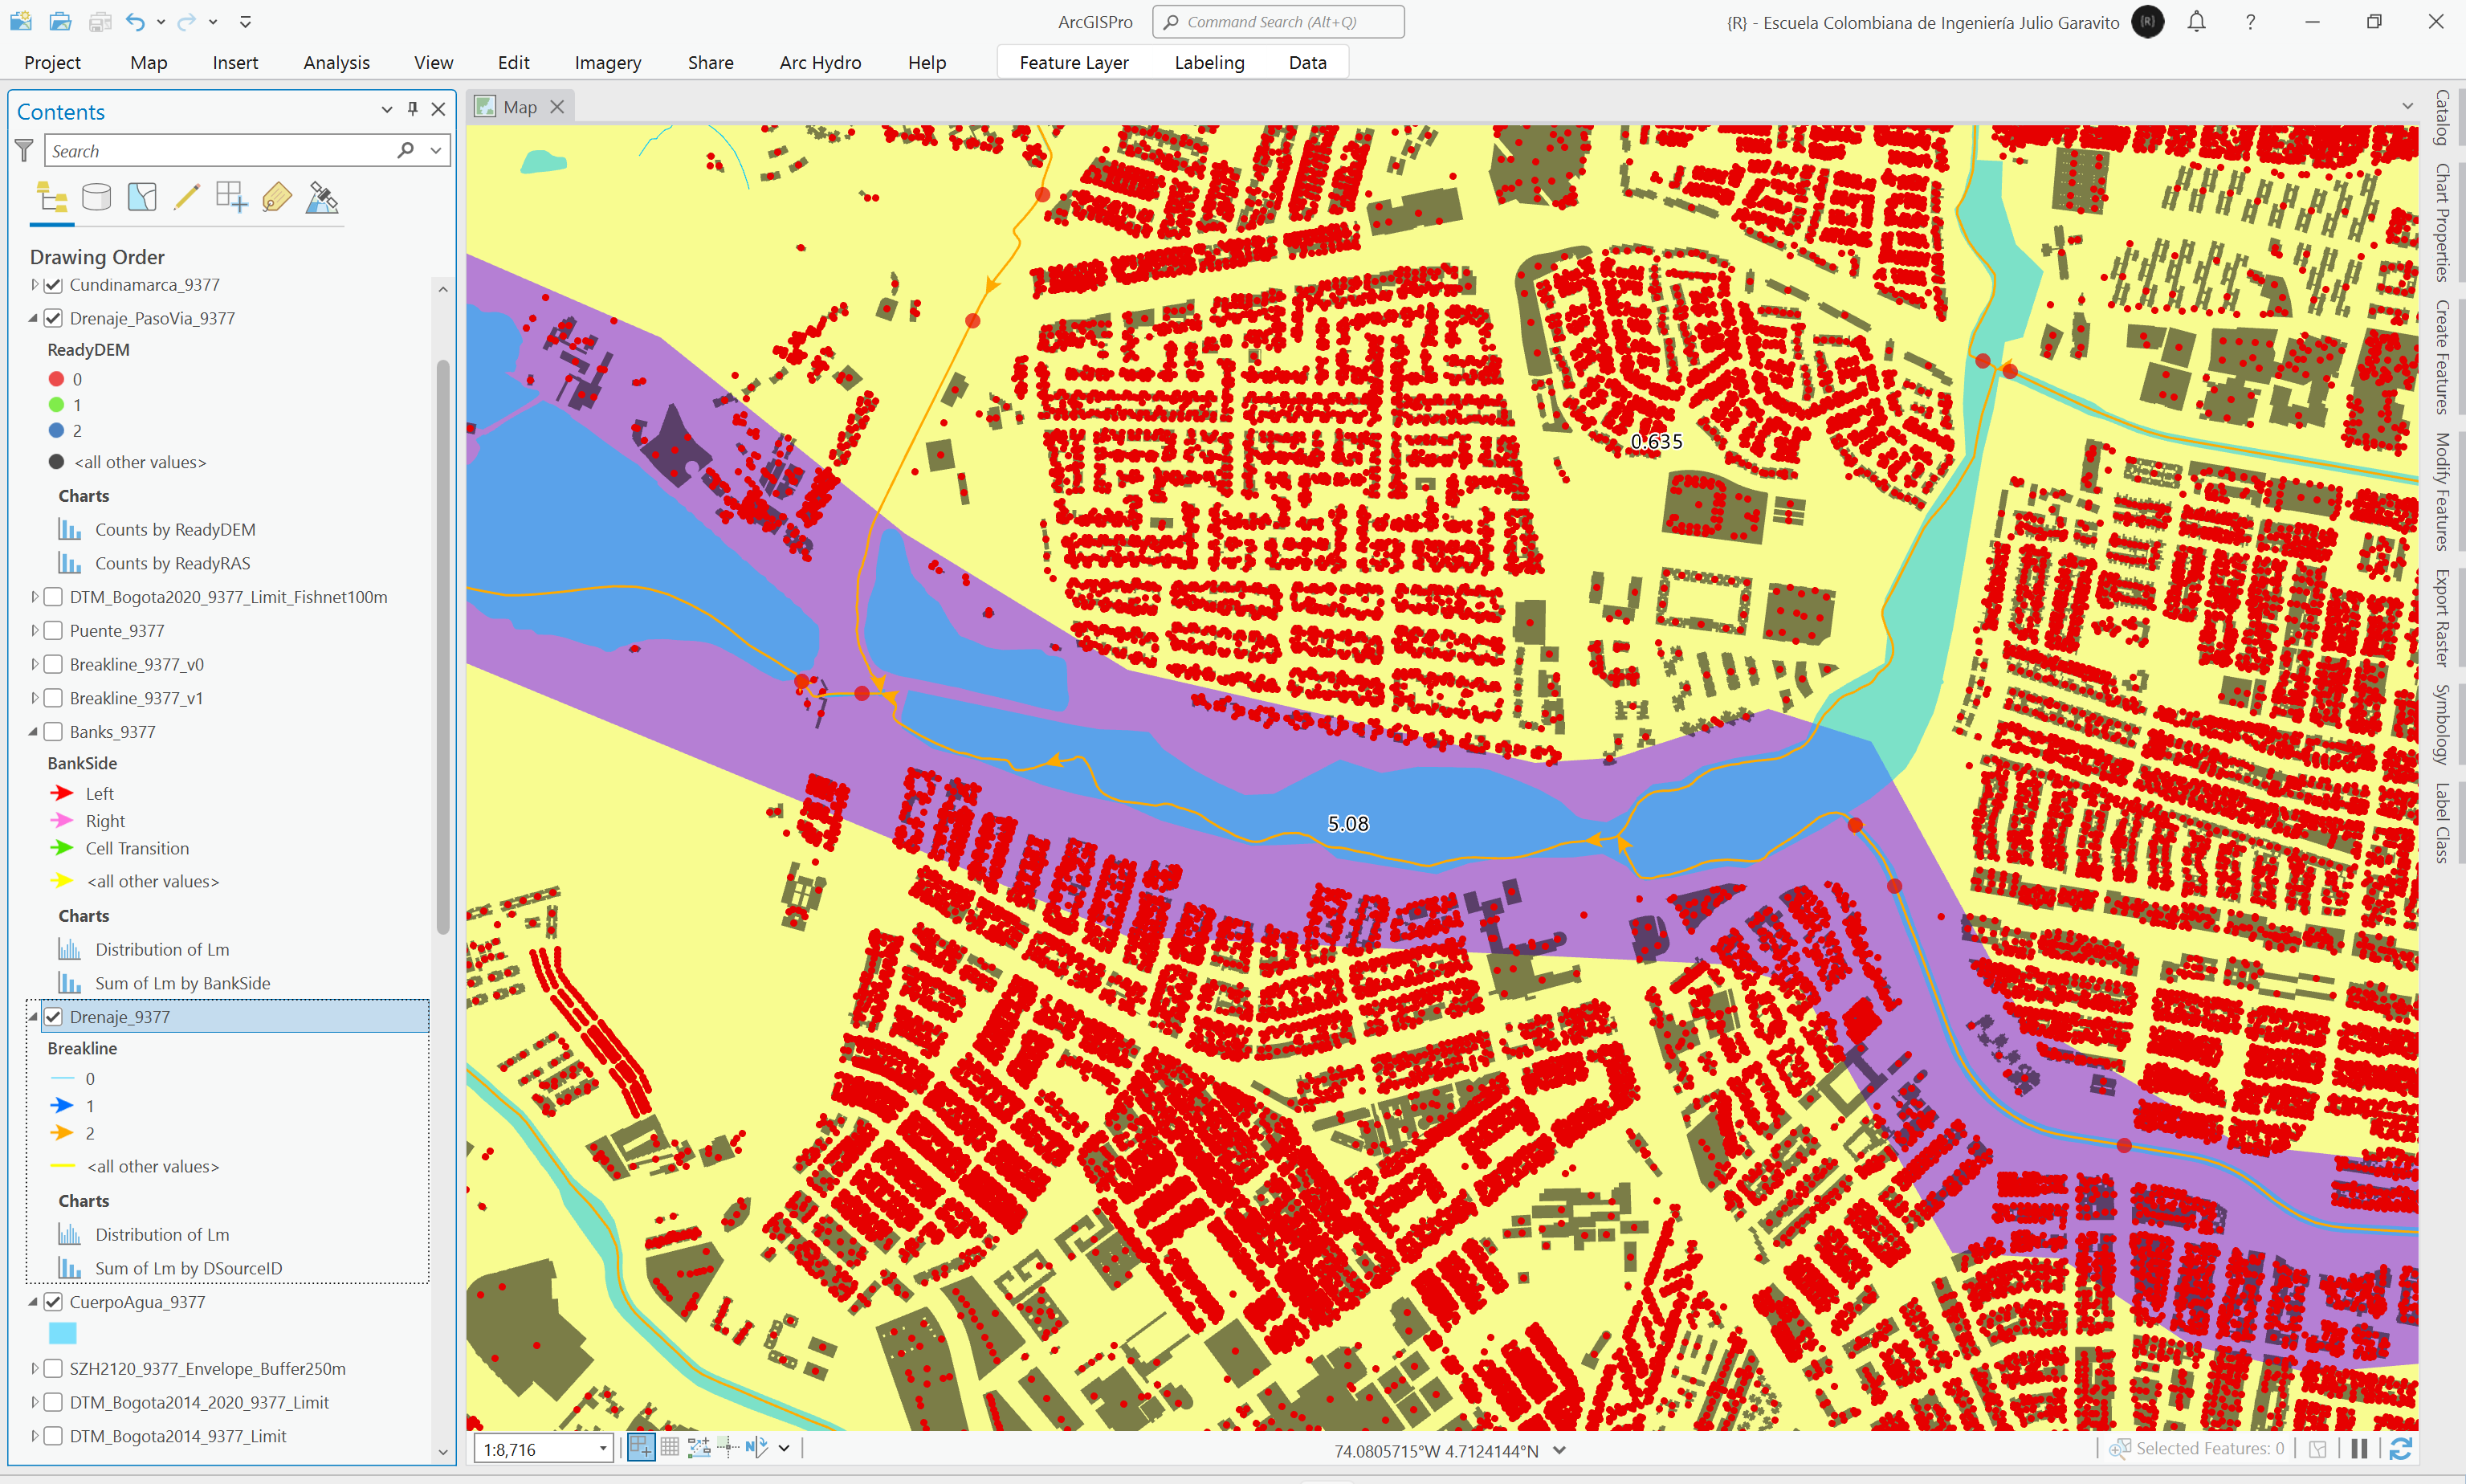Uncheck the Drenaje_PasoVia_9377 layer
The image size is (2466, 1484).
pos(54,318)
